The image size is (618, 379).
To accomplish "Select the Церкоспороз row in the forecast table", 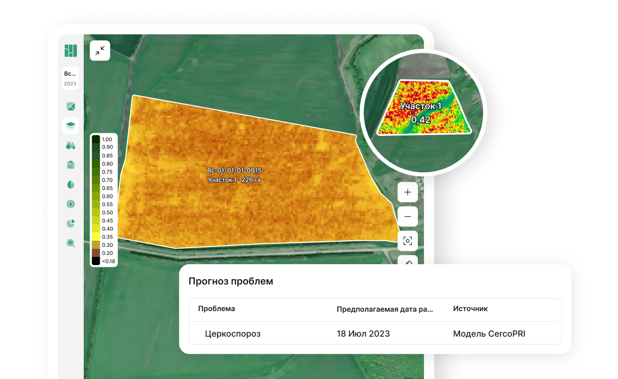I will (x=233, y=334).
